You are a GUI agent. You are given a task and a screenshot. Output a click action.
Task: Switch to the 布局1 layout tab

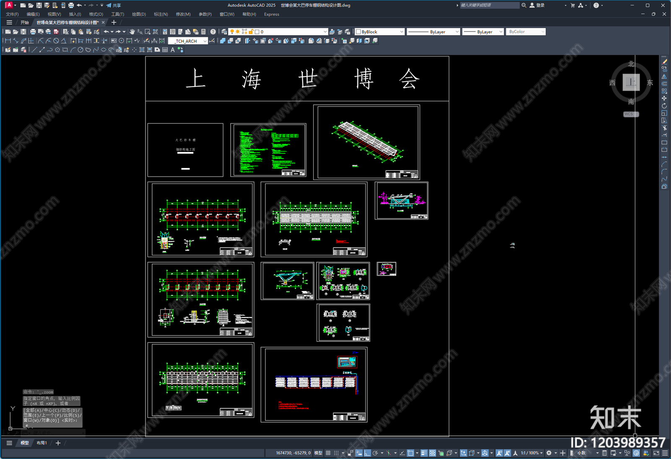pos(42,443)
